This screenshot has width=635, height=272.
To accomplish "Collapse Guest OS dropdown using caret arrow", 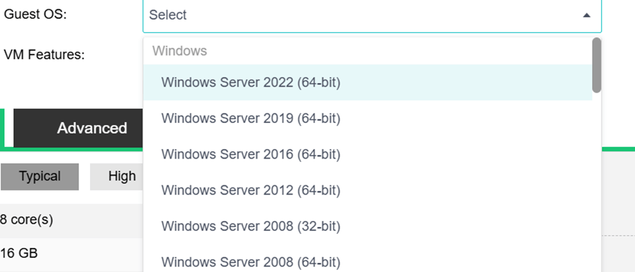I will click(x=587, y=15).
